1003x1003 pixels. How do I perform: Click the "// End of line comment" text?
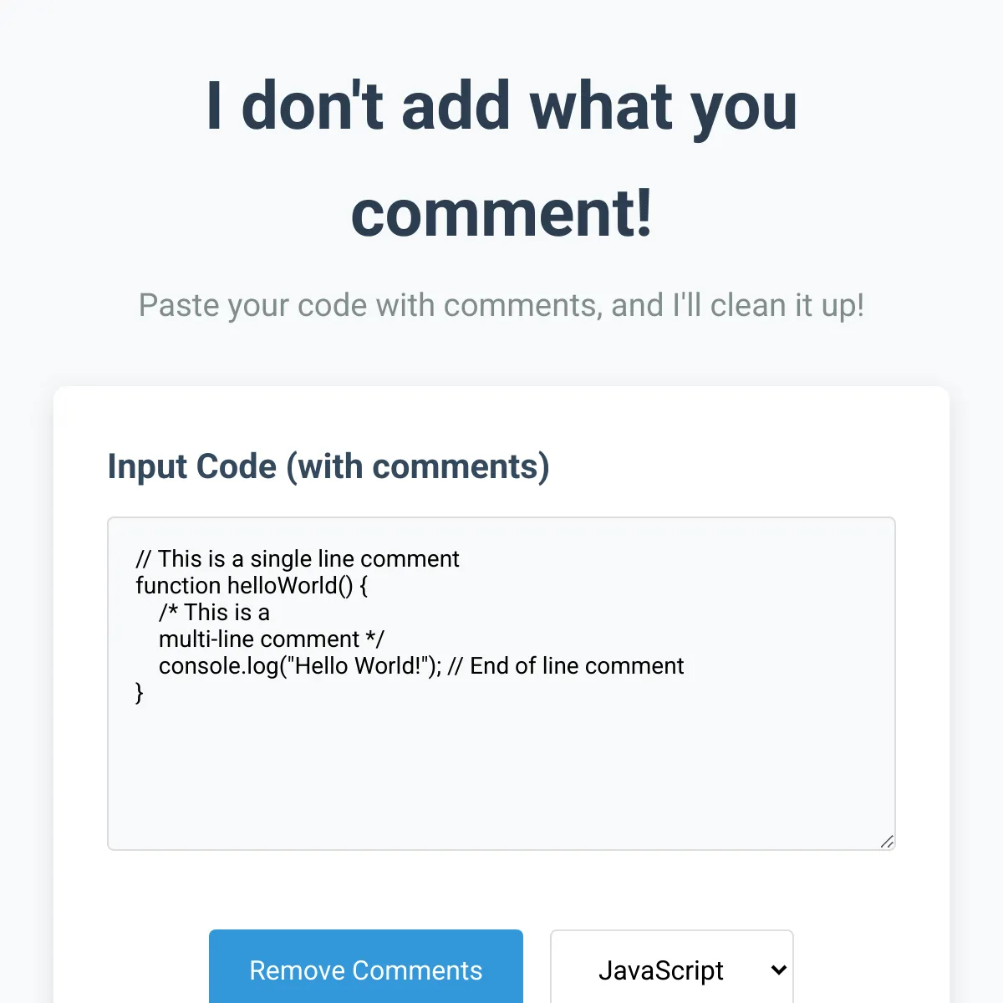coord(566,665)
